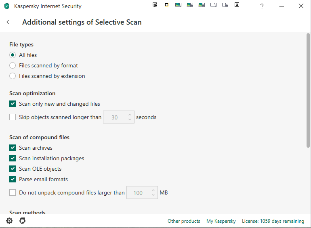Enable Skip objects scanned longer than
The height and width of the screenshot is (228, 311).
click(13, 117)
